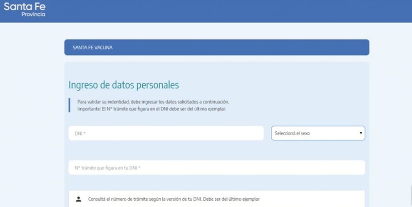Expand the Consultá el número de trámite panel
Screen dimensions: 412x207
[x=216, y=199]
